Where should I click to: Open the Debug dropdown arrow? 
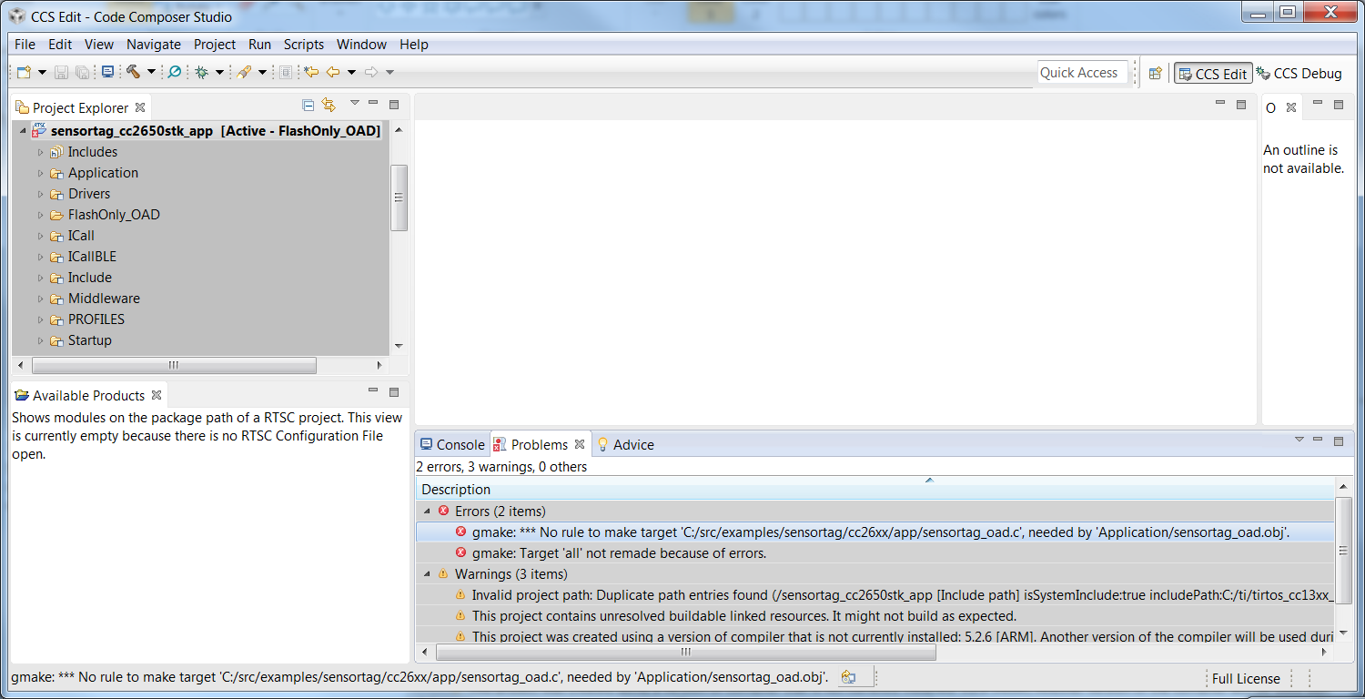pos(219,73)
